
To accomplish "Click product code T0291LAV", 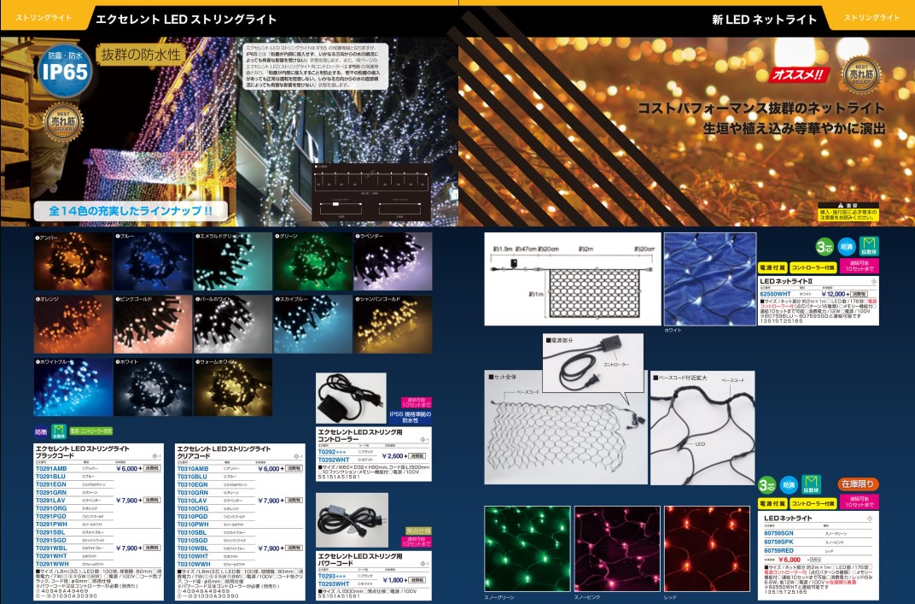I will (x=50, y=501).
